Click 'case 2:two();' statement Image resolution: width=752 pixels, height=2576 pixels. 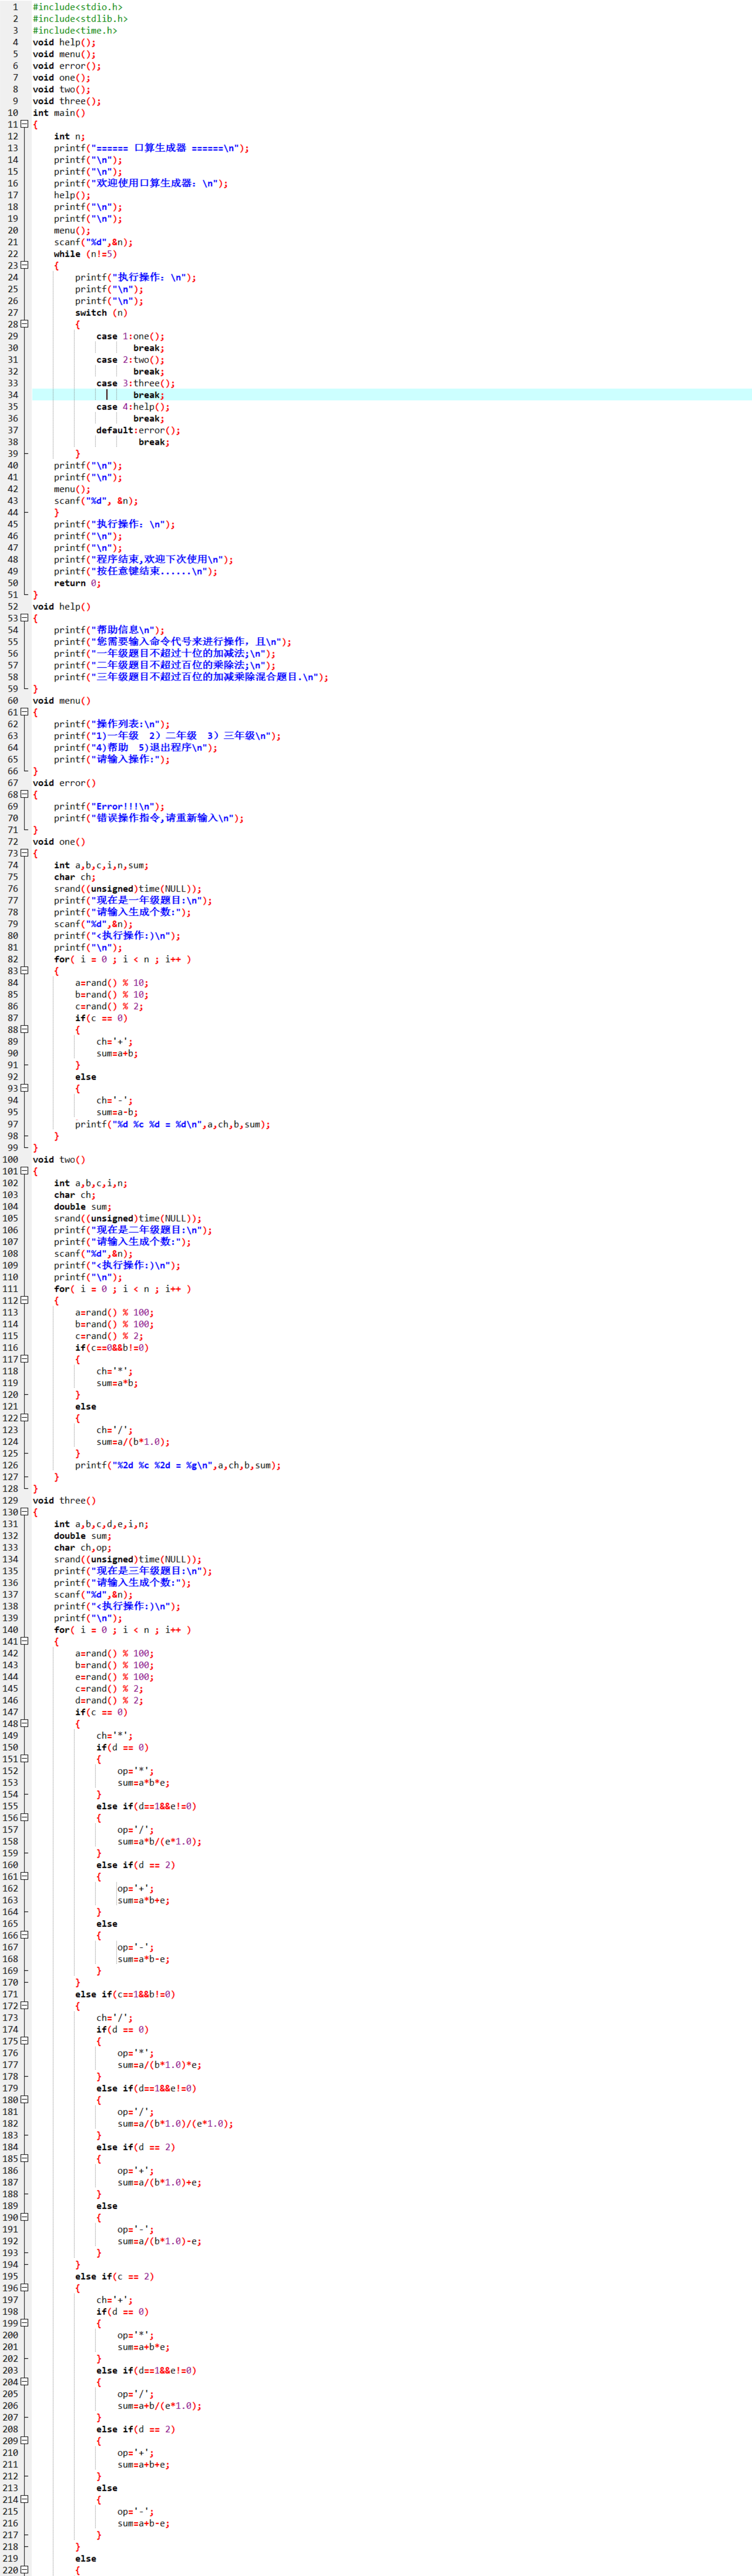pos(130,360)
